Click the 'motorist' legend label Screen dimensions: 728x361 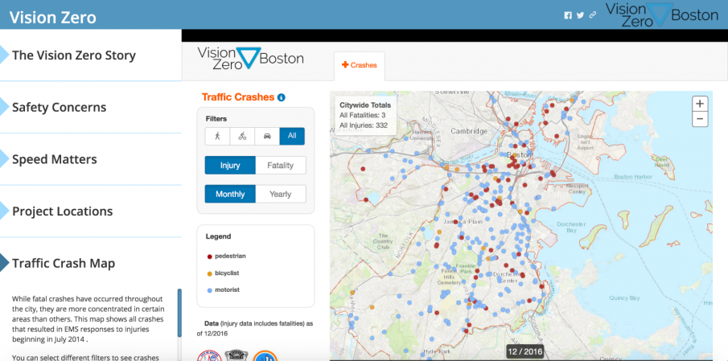pos(227,290)
